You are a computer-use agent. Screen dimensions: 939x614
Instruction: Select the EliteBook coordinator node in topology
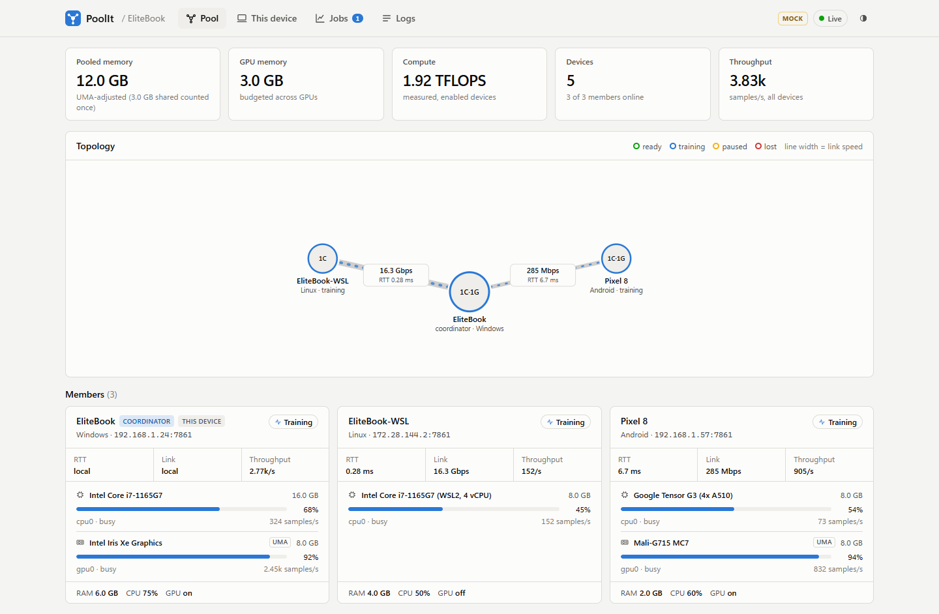pyautogui.click(x=469, y=292)
